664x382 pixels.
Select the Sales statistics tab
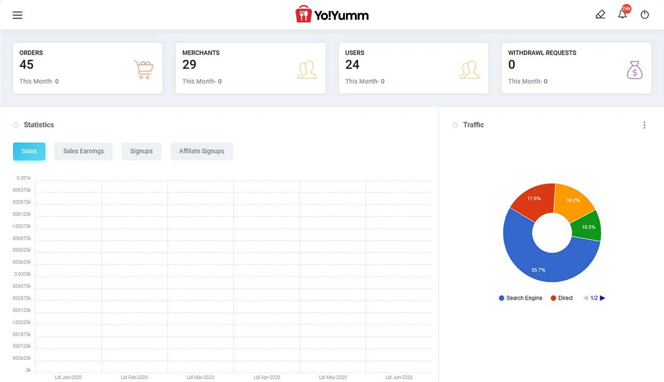[29, 151]
